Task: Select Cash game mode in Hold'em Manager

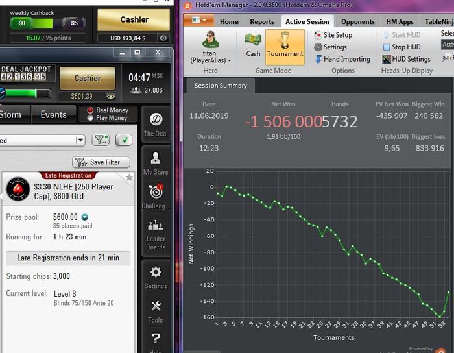Action: [x=253, y=45]
